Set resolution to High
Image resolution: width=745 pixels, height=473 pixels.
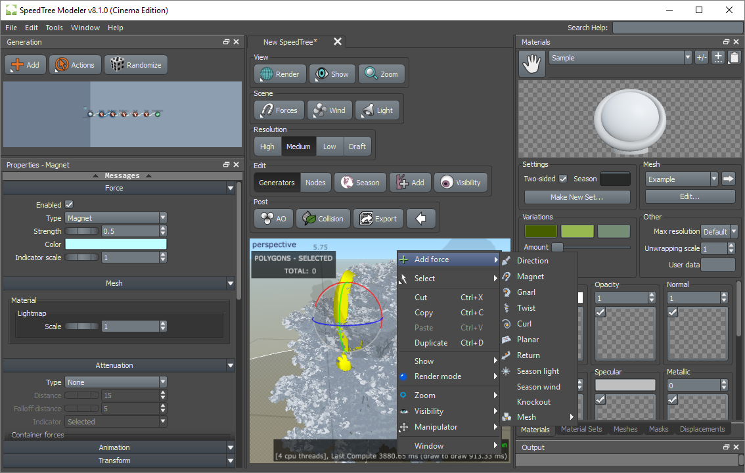pos(267,146)
